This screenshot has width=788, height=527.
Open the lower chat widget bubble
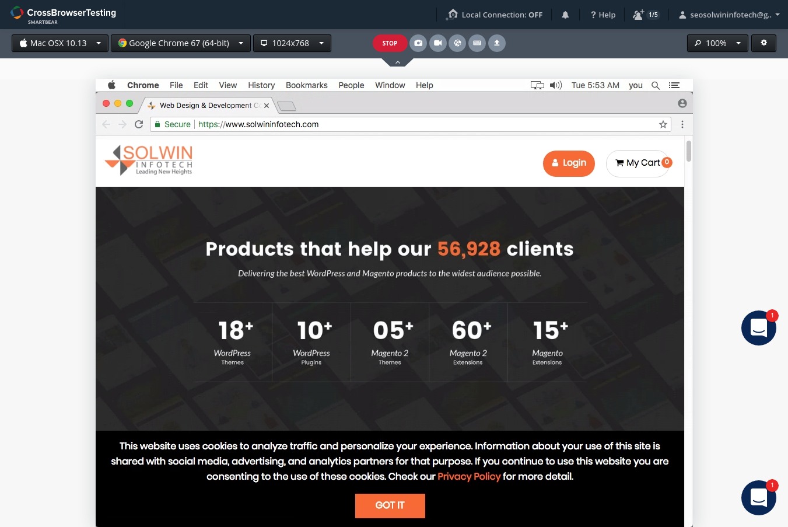(x=758, y=498)
